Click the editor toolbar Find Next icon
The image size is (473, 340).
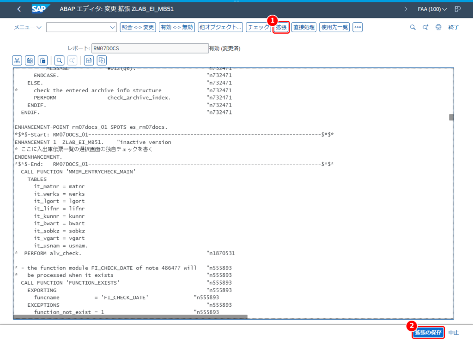click(72, 60)
